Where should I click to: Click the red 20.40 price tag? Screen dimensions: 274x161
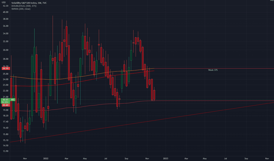point(6,105)
